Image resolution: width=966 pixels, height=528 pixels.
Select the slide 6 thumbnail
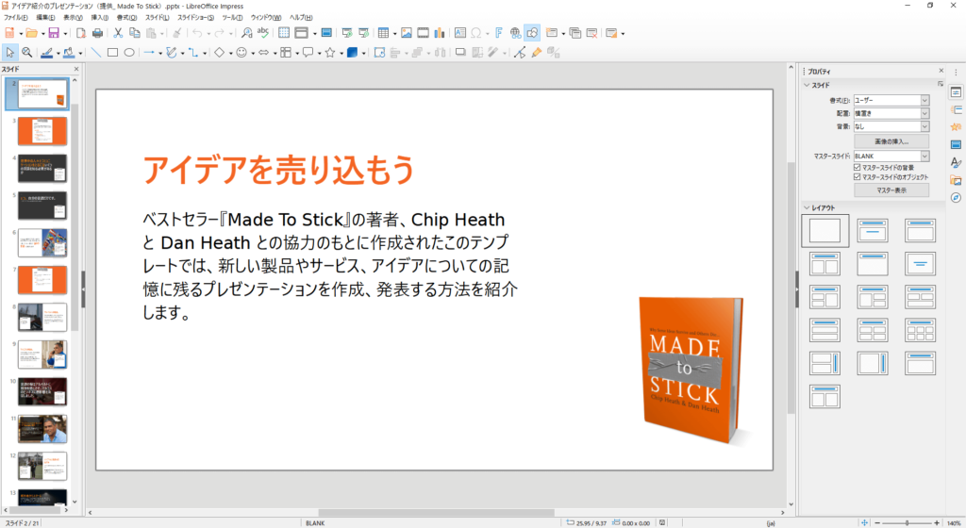42,242
